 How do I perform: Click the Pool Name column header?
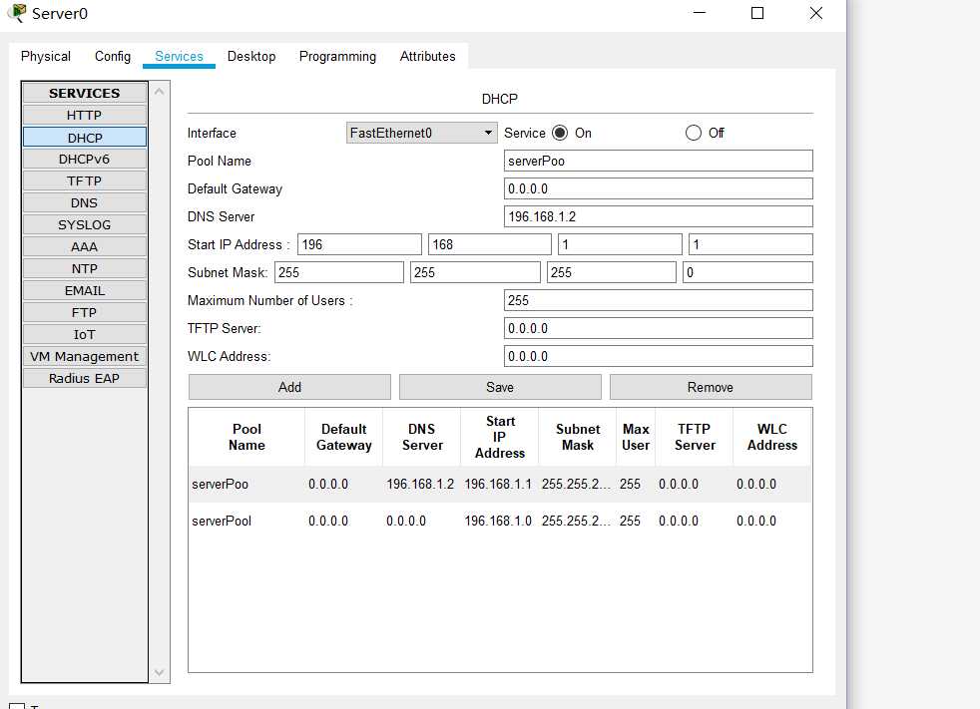(x=246, y=438)
